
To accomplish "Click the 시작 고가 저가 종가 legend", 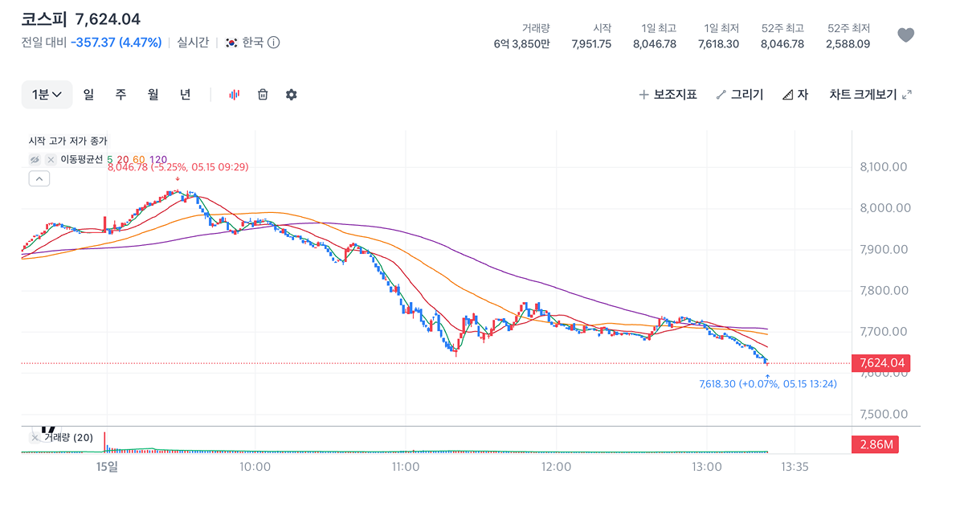I will click(x=67, y=141).
